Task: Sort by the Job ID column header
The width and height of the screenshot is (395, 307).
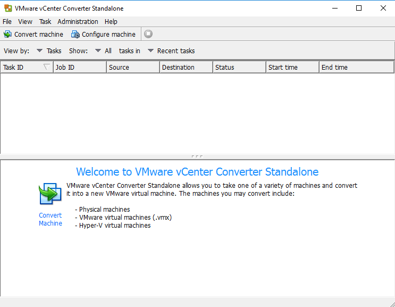Action: pos(80,67)
